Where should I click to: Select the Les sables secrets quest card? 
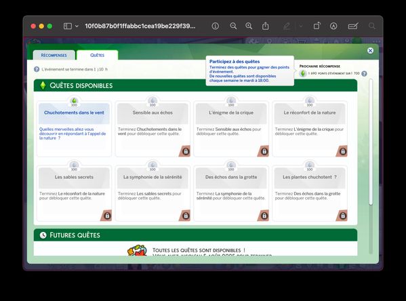[x=74, y=193]
